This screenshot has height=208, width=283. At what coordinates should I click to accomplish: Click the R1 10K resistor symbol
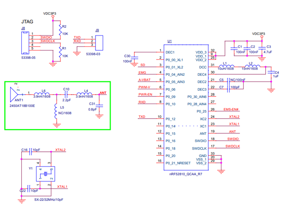(x=60, y=52)
